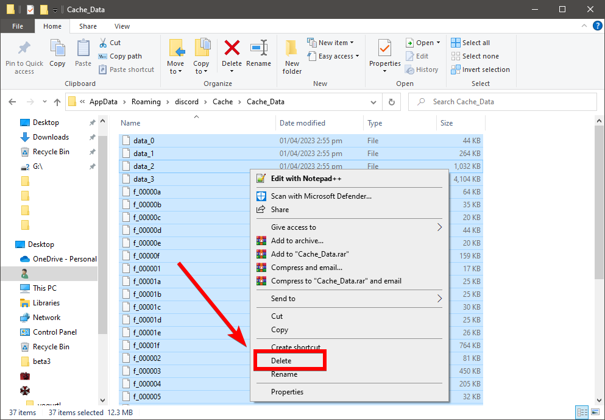605x420 pixels.
Task: Click the blue Help question mark icon
Action: click(x=597, y=26)
